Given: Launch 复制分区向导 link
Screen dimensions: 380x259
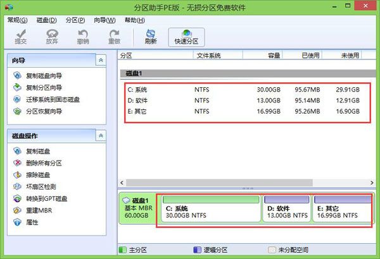Looking at the screenshot, I should point(44,88).
